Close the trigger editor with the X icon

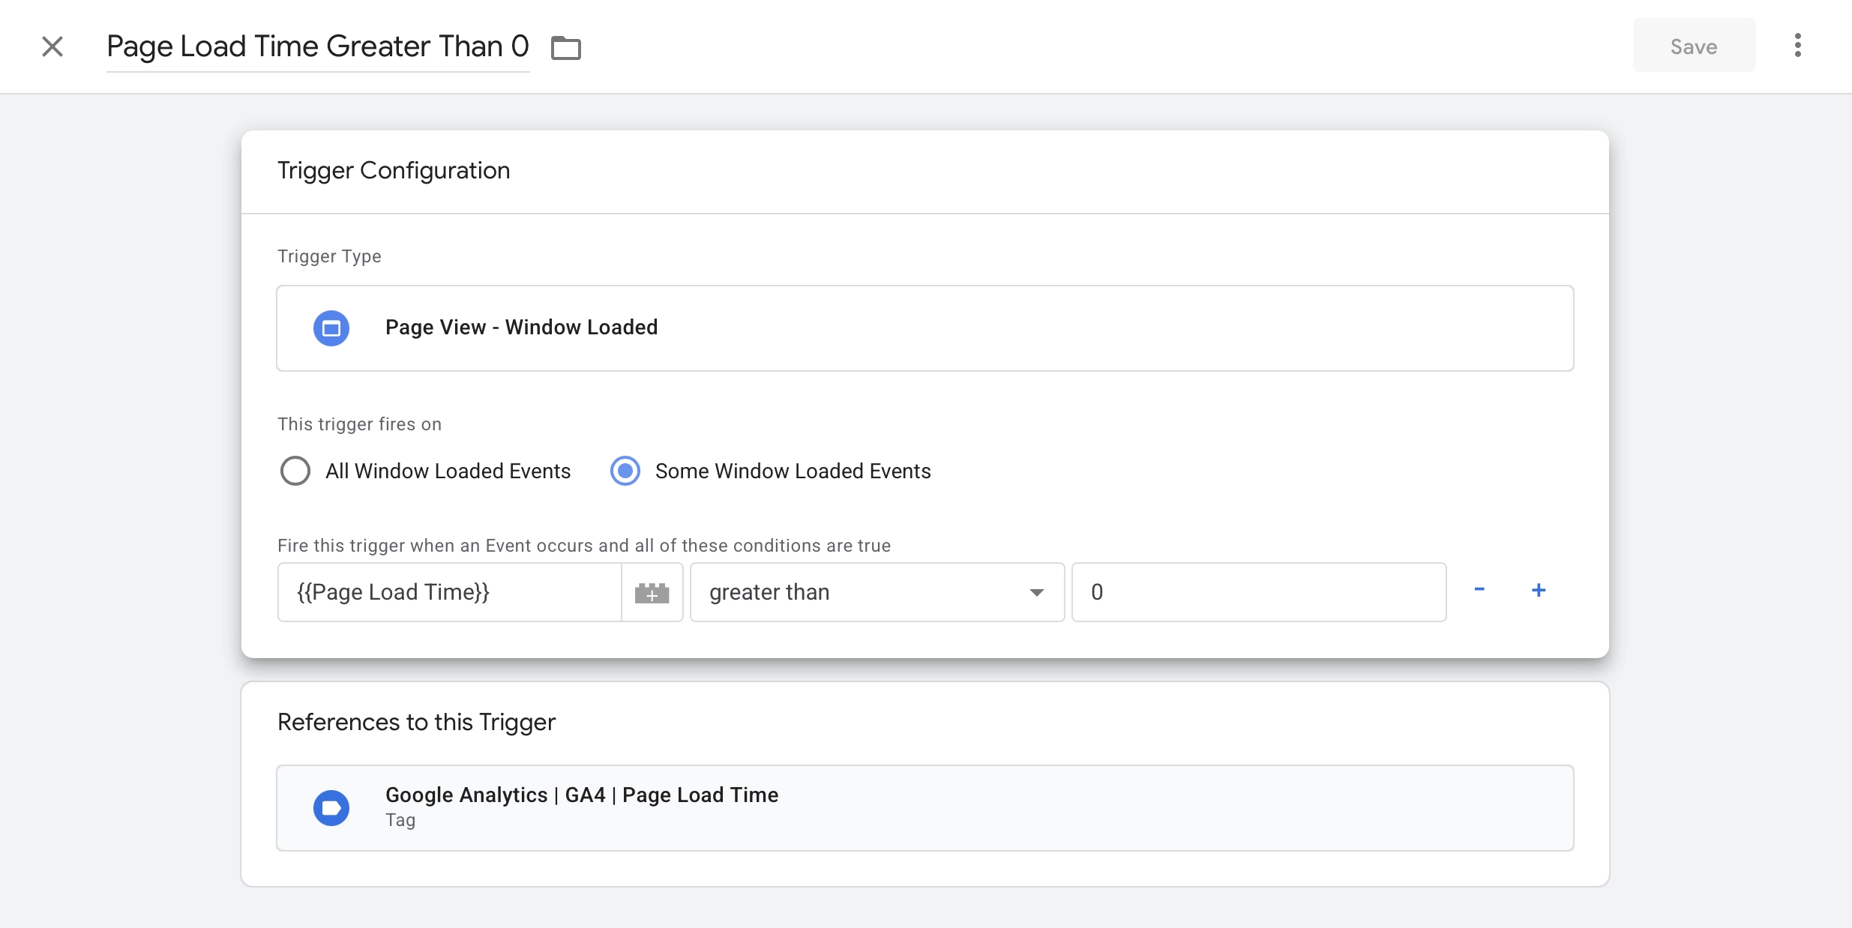pos(52,46)
